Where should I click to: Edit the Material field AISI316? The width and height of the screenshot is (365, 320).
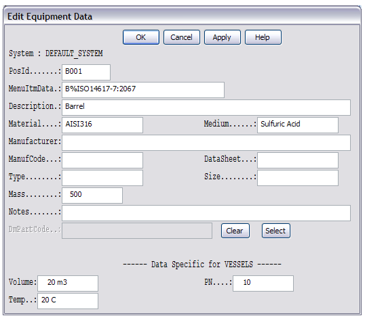click(x=102, y=125)
